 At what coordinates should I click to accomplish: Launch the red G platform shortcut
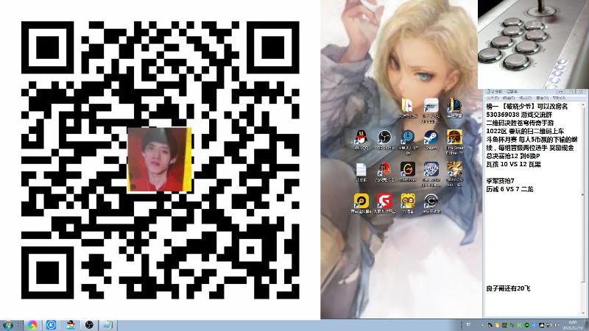(x=384, y=204)
